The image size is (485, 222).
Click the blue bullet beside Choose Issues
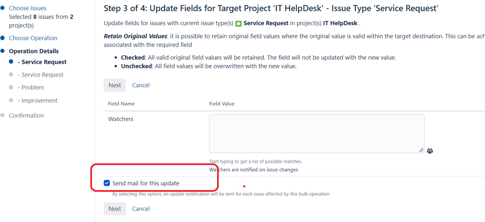pyautogui.click(x=2, y=8)
